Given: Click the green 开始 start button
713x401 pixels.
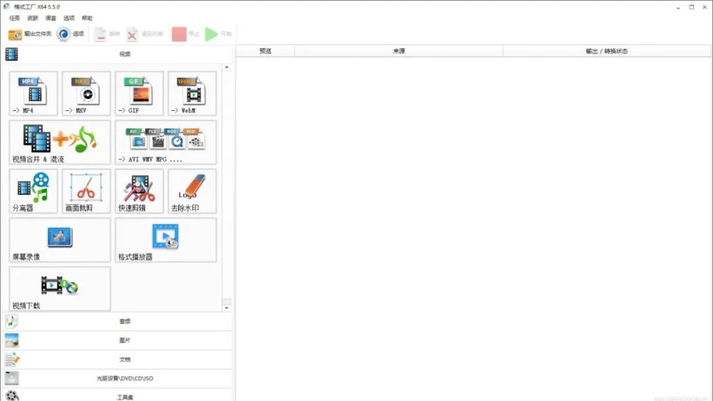Looking at the screenshot, I should point(219,34).
